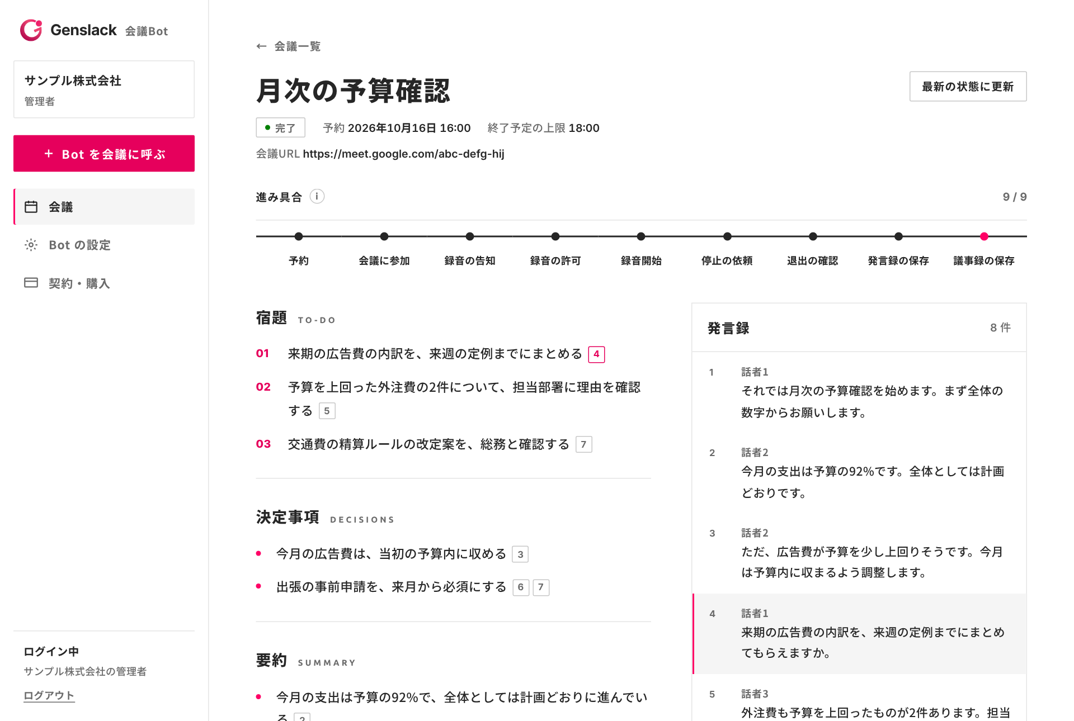This screenshot has width=1074, height=721.
Task: Click the 予約 progress step dot
Action: 299,236
